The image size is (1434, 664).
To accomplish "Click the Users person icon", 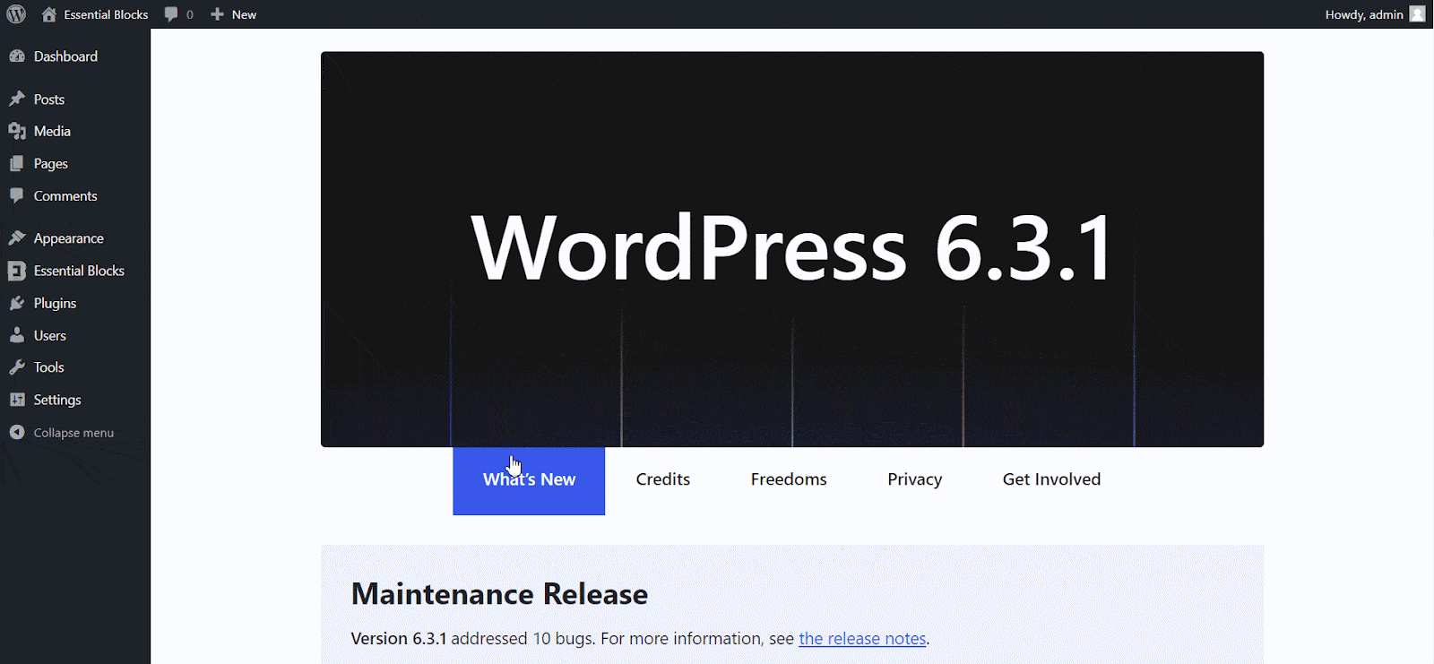I will point(17,336).
